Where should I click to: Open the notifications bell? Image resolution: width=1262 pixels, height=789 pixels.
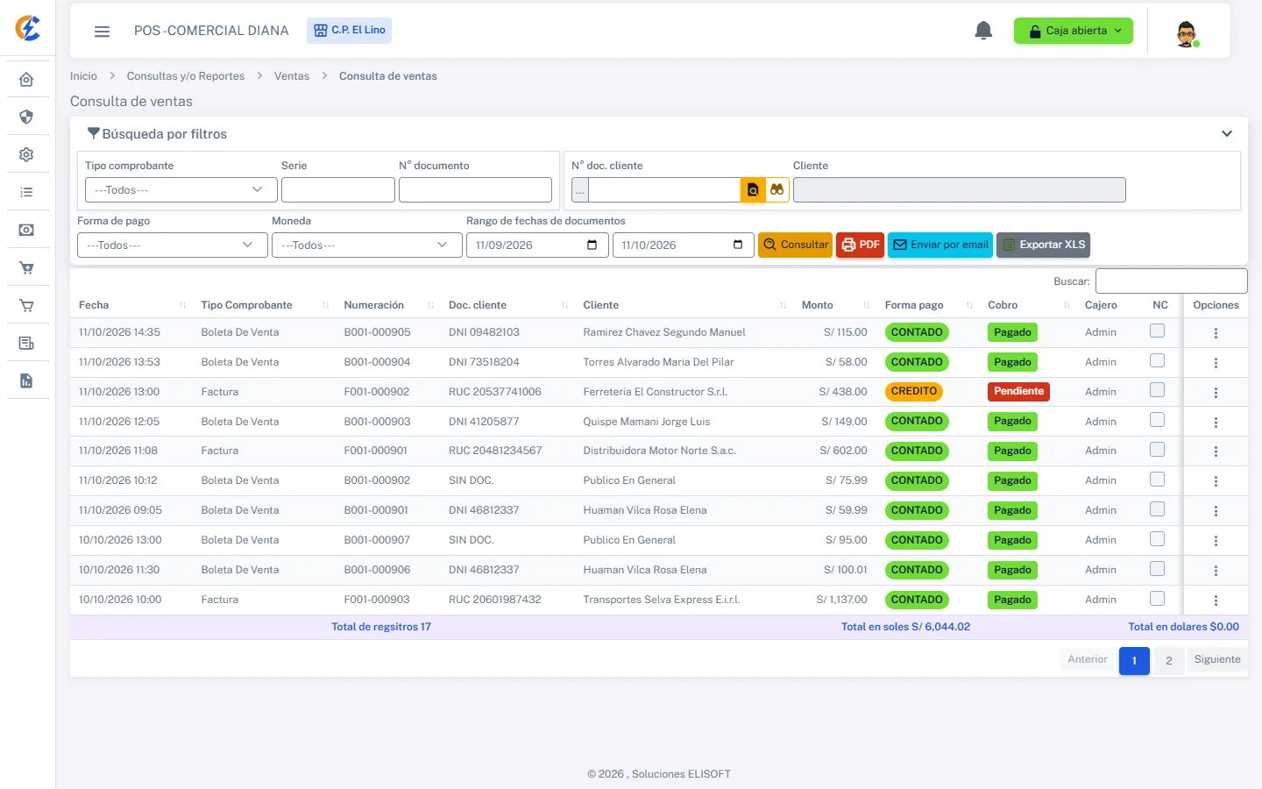(983, 31)
